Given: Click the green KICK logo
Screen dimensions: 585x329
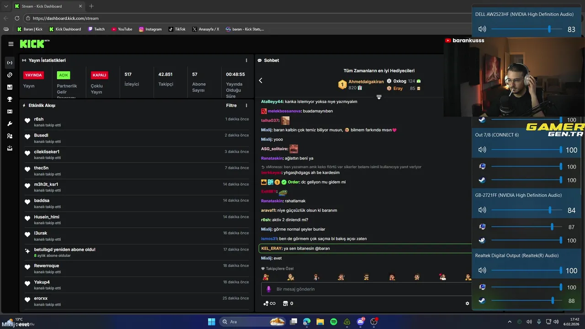Looking at the screenshot, I should click(x=32, y=44).
